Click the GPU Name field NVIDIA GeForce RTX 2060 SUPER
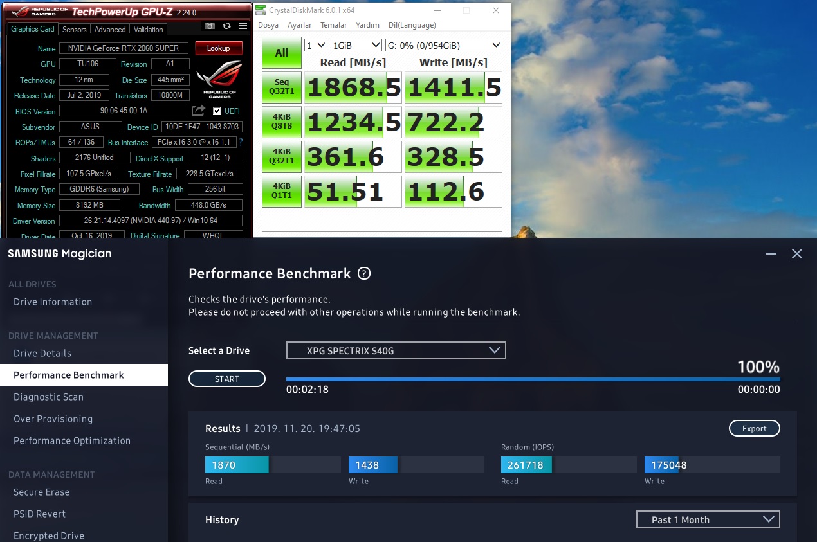The width and height of the screenshot is (817, 542). (x=124, y=48)
